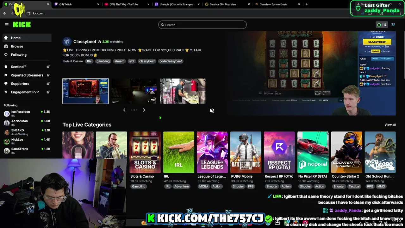Open SNEAKO in Following list
The width and height of the screenshot is (405, 228).
(27, 132)
